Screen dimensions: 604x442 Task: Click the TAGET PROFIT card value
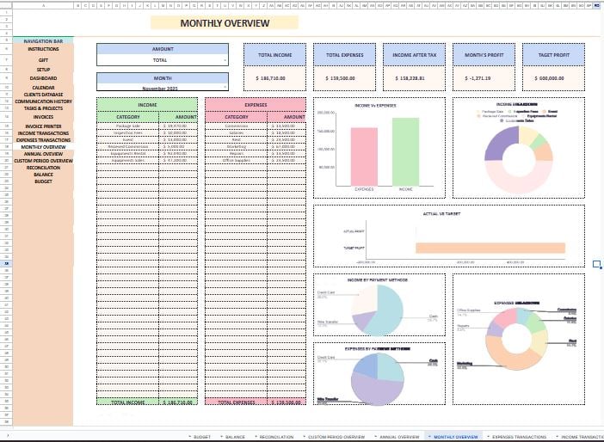[553, 78]
